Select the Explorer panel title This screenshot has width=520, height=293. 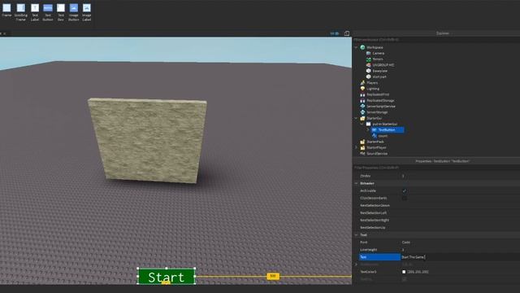tap(443, 33)
